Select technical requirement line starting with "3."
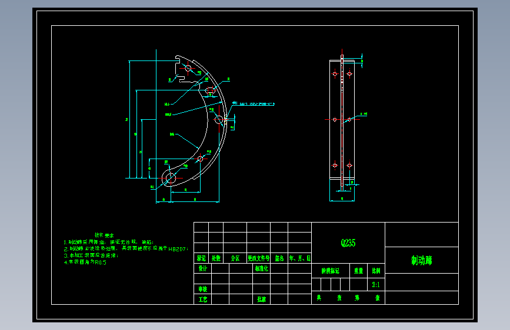Viewport: 510px width, 330px height. click(91, 255)
